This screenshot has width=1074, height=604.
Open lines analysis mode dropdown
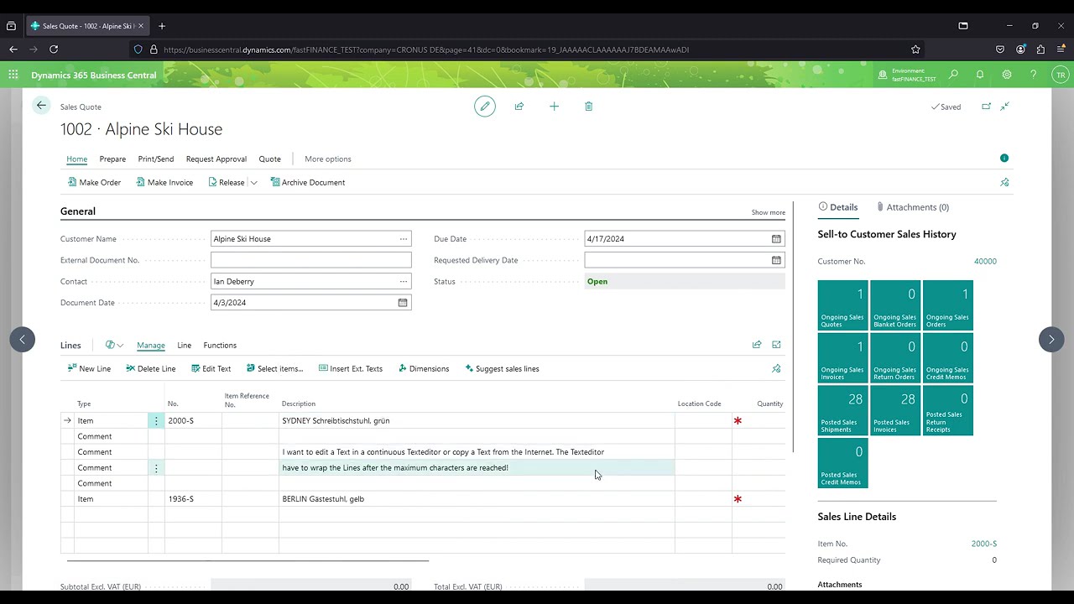click(x=114, y=345)
